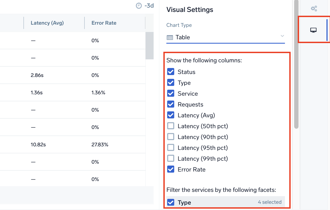Enable the Latency (95th pct) column
This screenshot has height=210, width=330.
pos(171,147)
